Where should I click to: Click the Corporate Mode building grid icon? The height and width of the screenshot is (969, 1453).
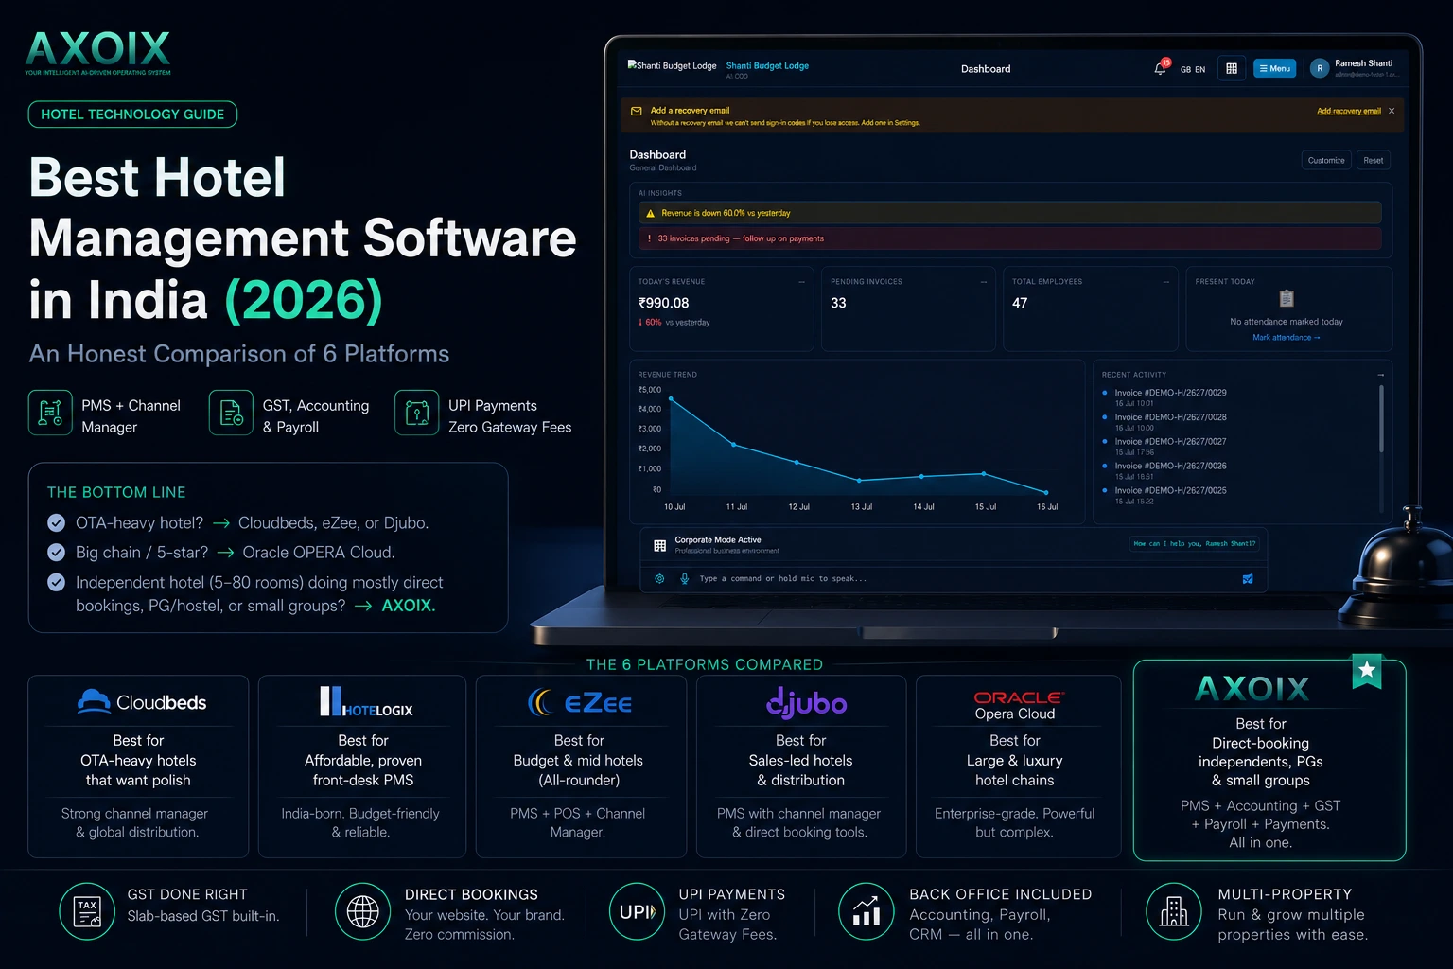pyautogui.click(x=660, y=546)
